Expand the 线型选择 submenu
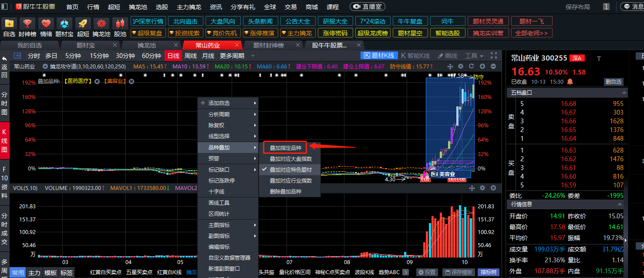This screenshot has height=278, width=644. coord(228,136)
